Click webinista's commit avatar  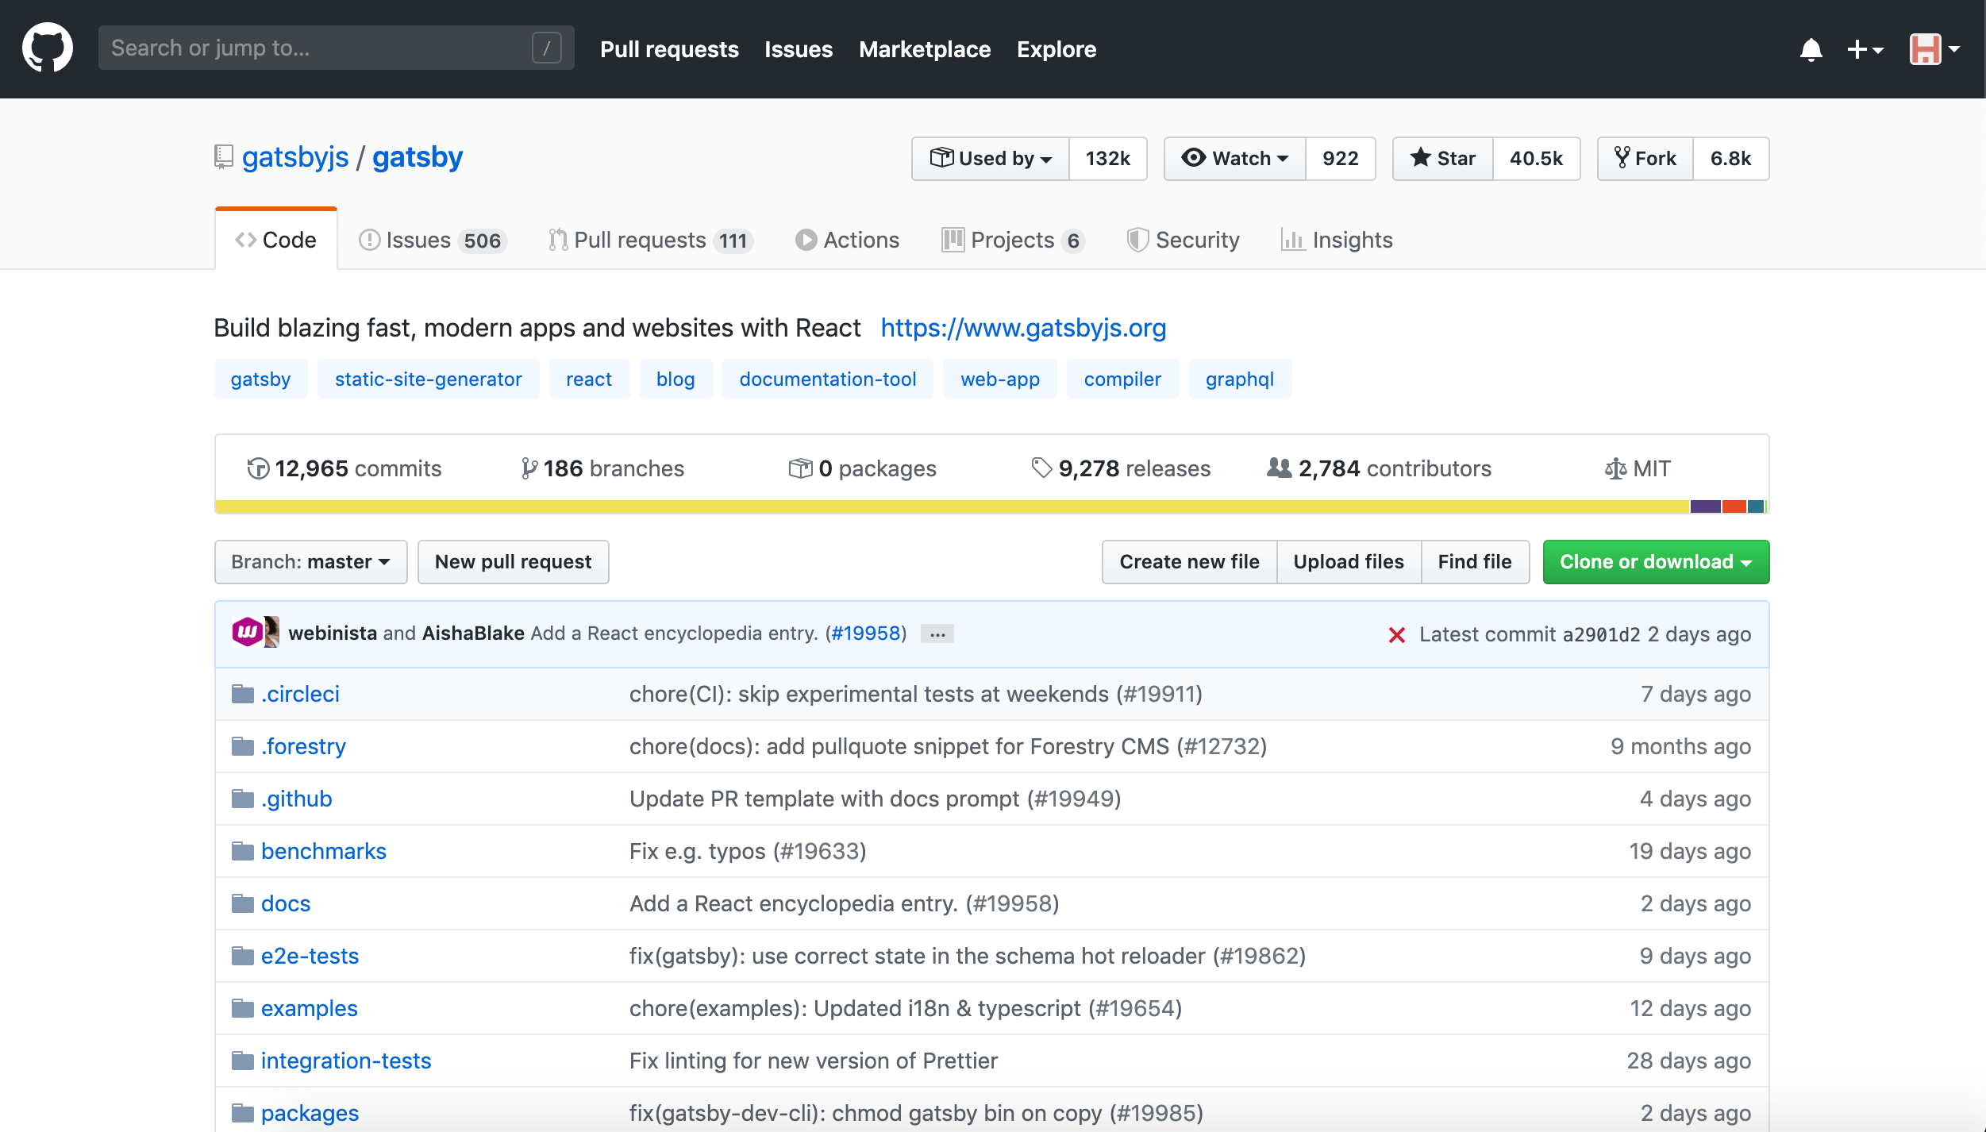point(247,633)
